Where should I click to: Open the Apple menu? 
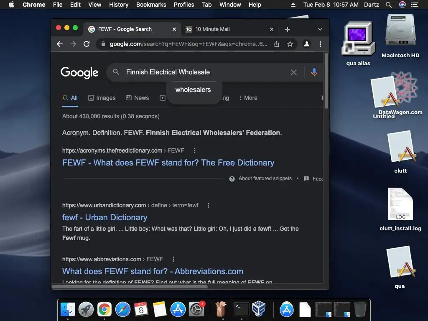[11, 5]
